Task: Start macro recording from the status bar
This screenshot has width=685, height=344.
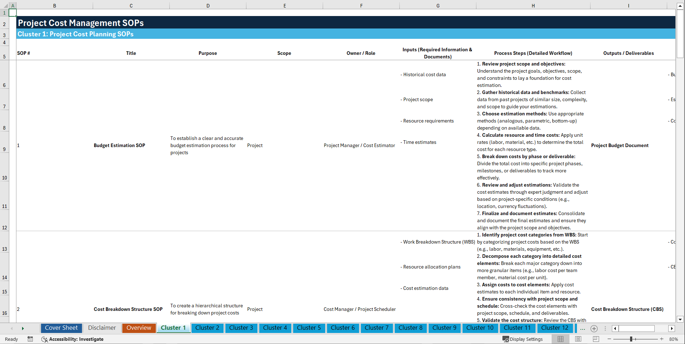Action: [30, 339]
